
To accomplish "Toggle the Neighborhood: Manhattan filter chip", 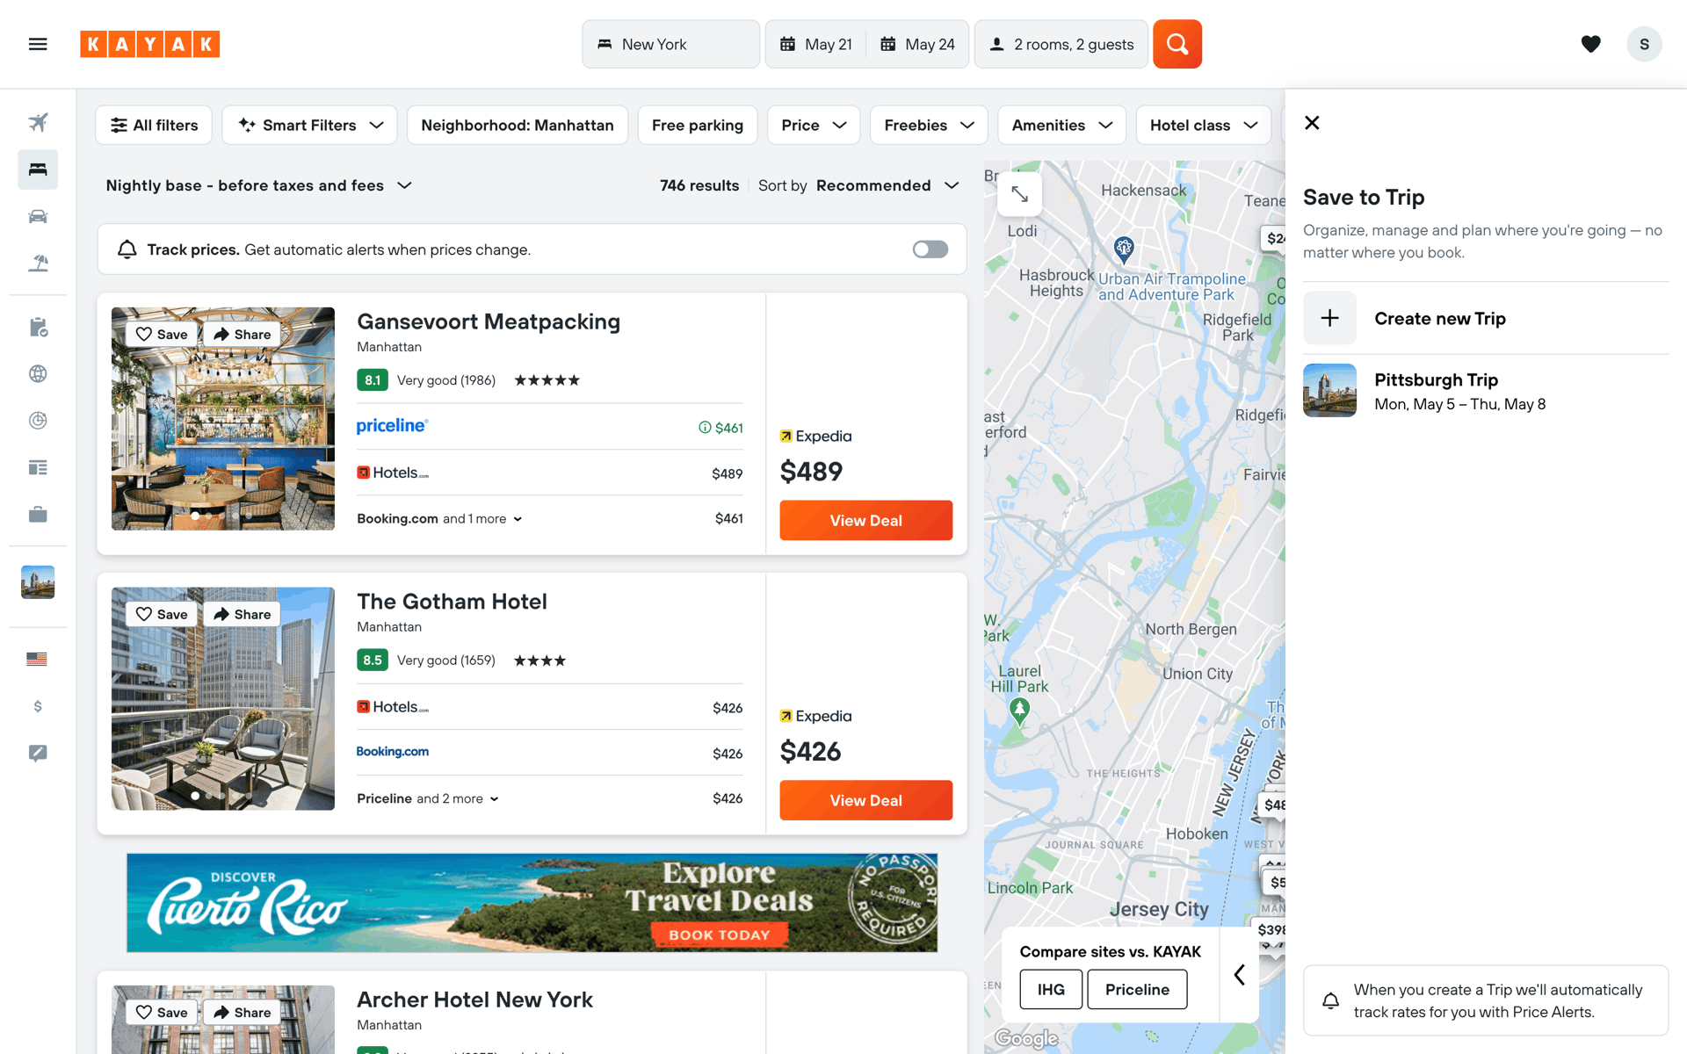I will 518,125.
